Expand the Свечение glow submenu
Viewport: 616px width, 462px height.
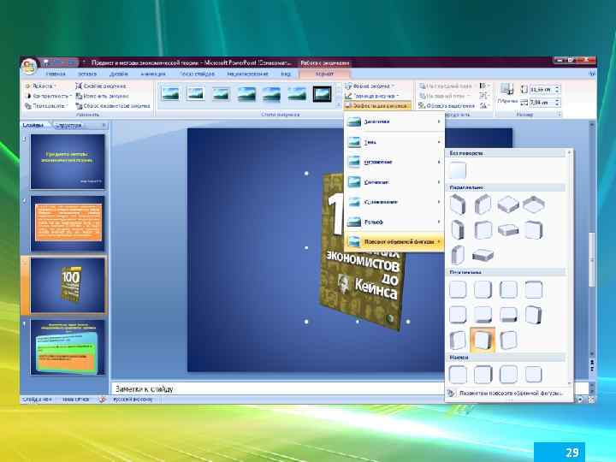tap(394, 182)
